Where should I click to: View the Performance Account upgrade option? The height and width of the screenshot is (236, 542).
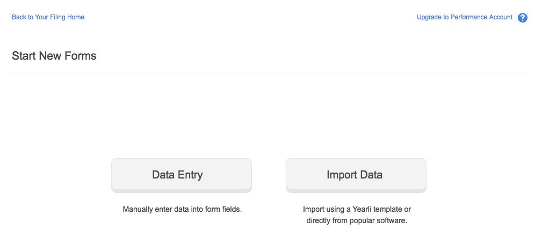(465, 17)
